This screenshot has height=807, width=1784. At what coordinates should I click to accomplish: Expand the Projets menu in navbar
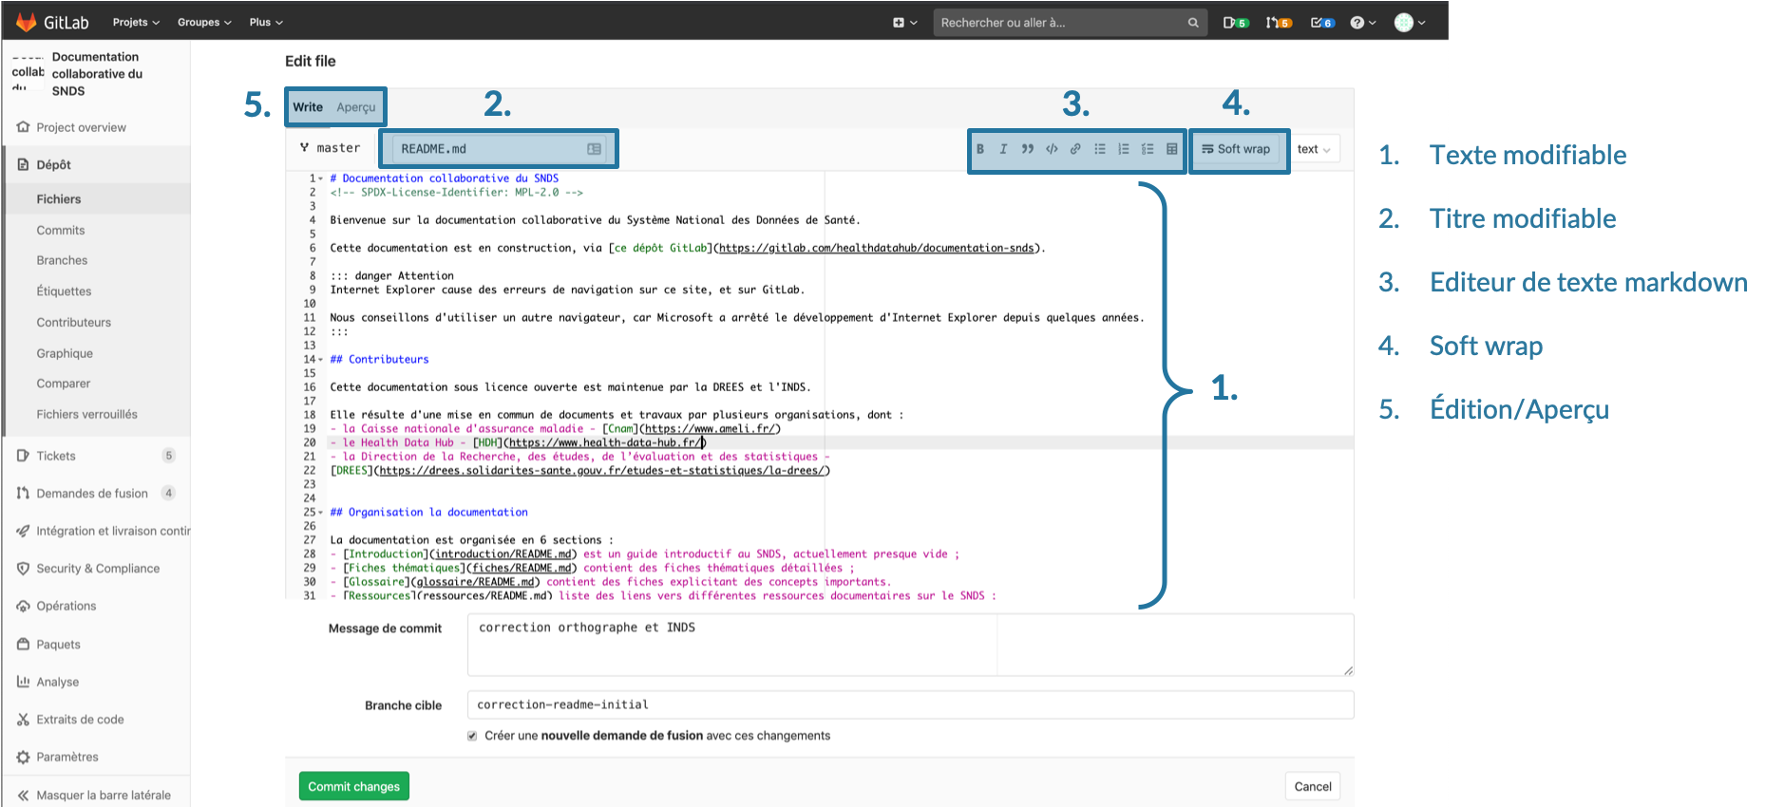click(x=136, y=22)
